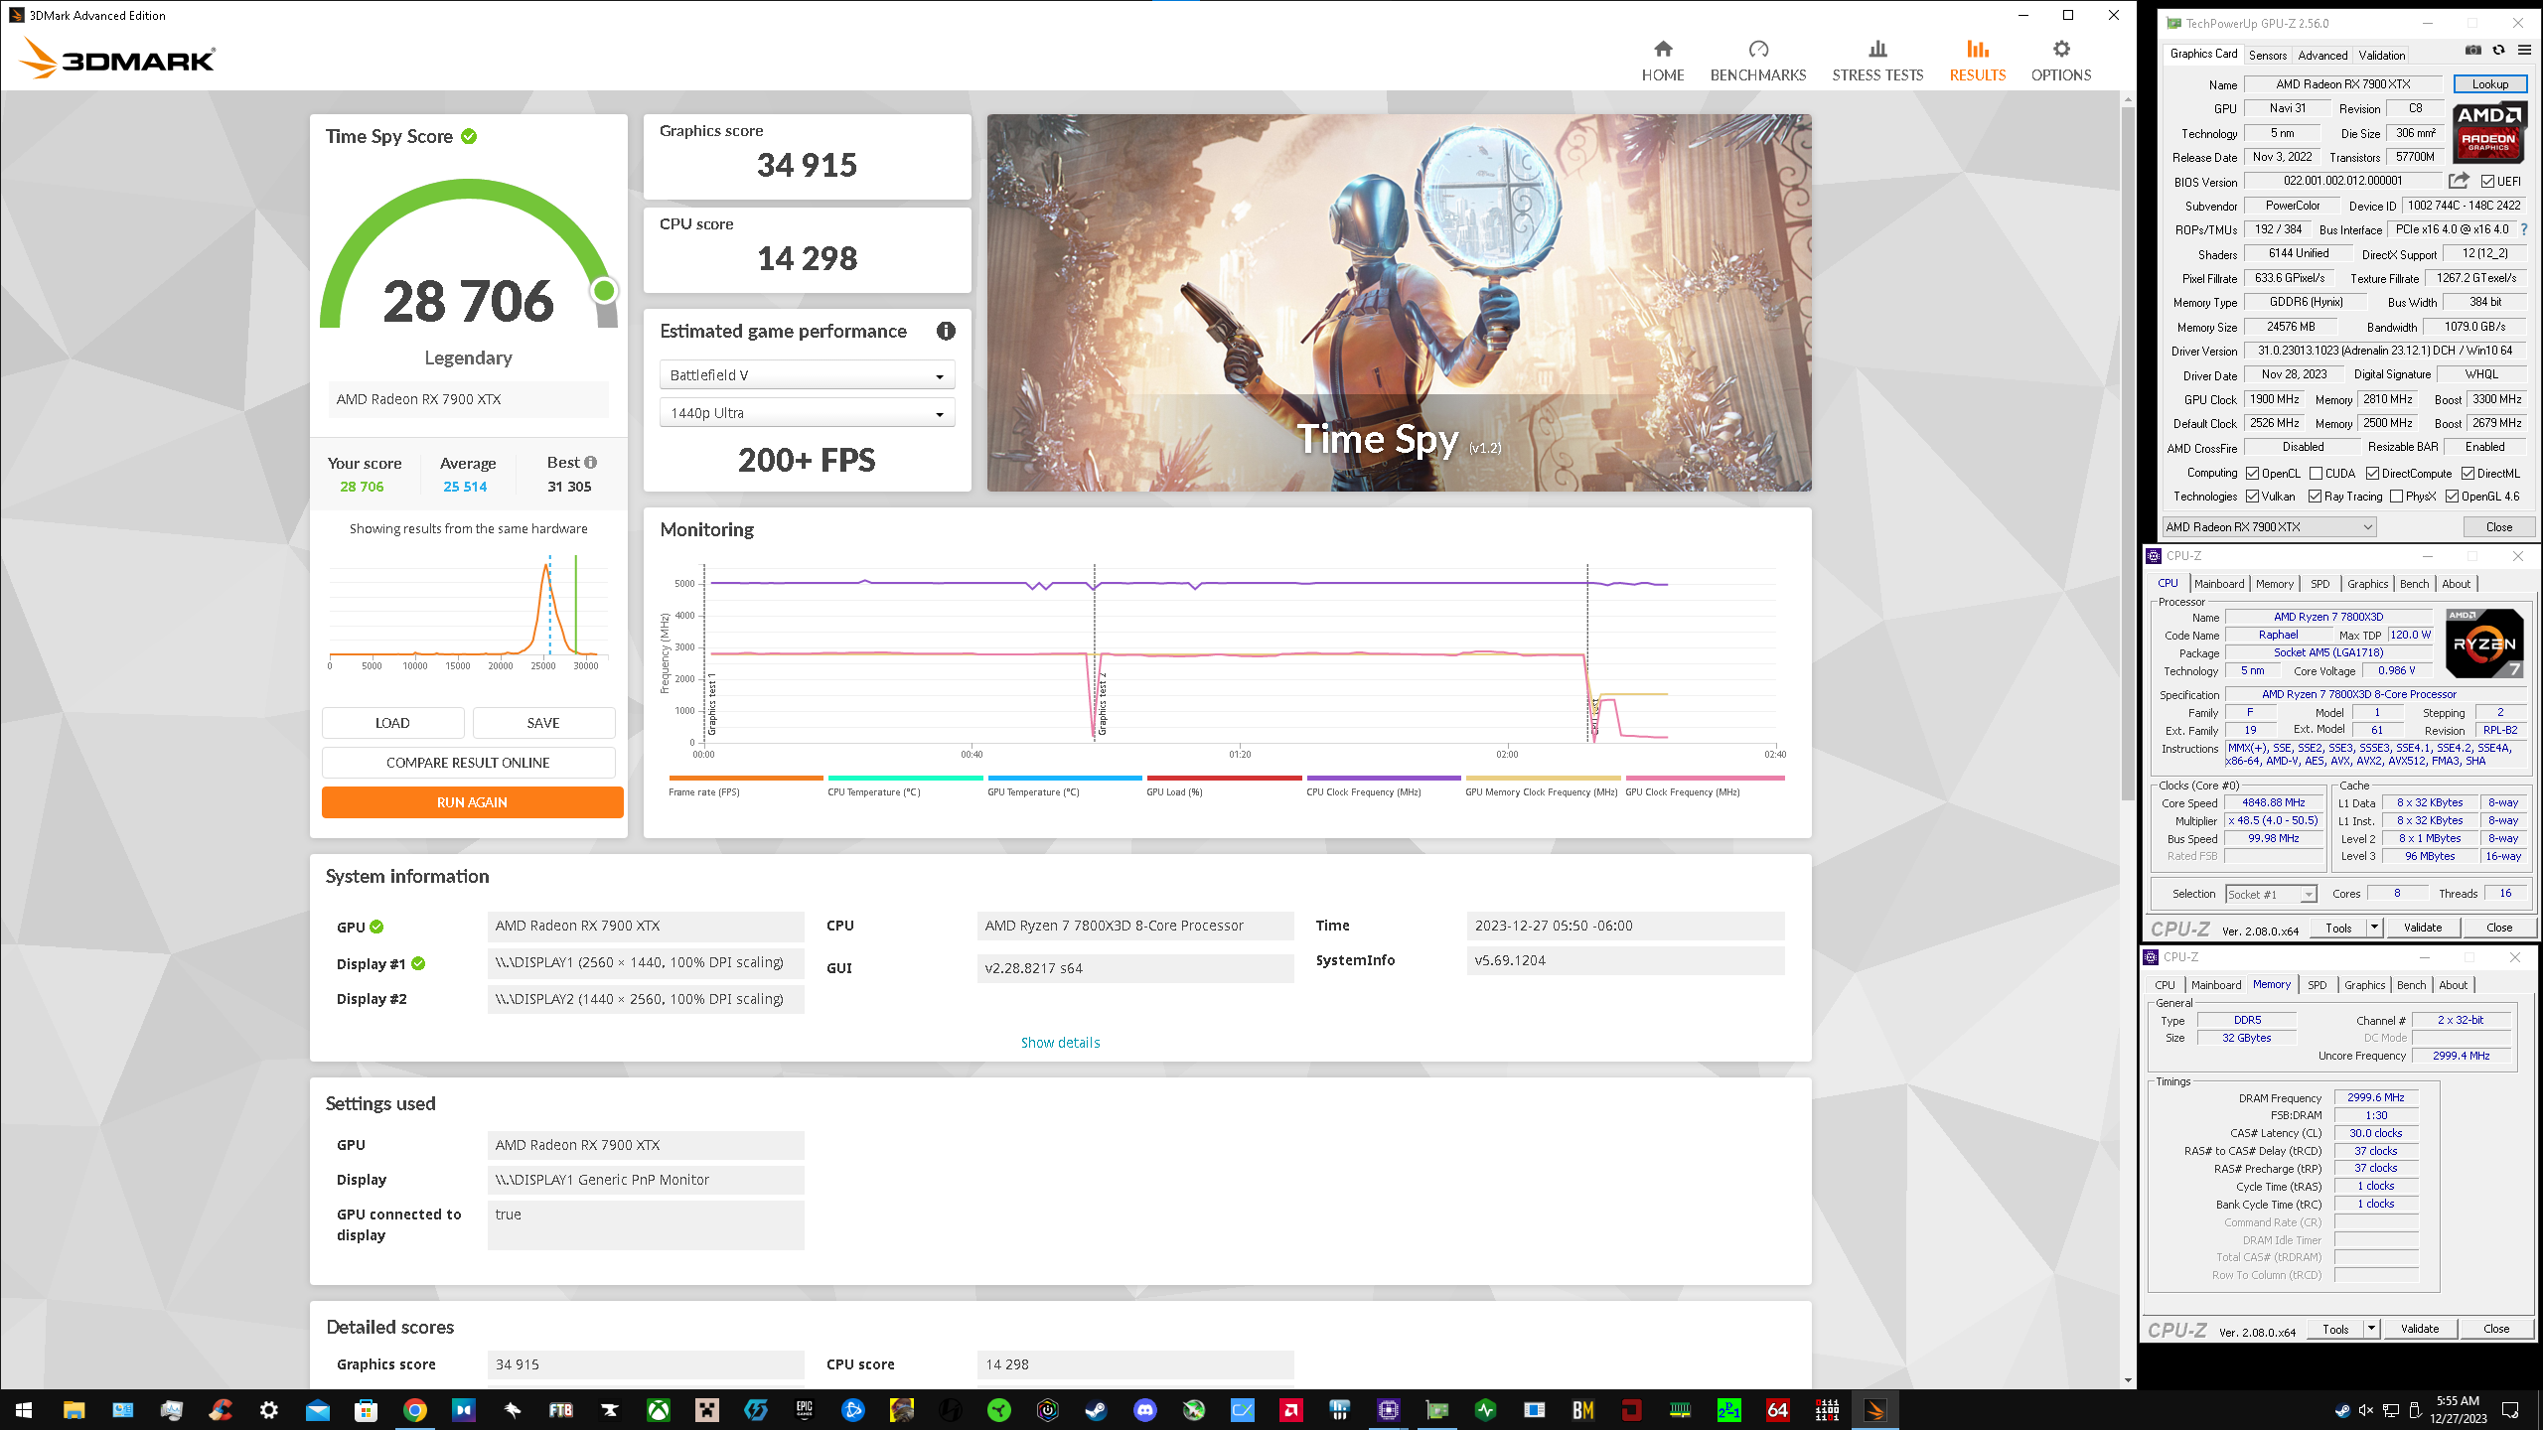Open the Socket #1 selection dropdown in CPU-Z
The height and width of the screenshot is (1430, 2543).
[2271, 894]
